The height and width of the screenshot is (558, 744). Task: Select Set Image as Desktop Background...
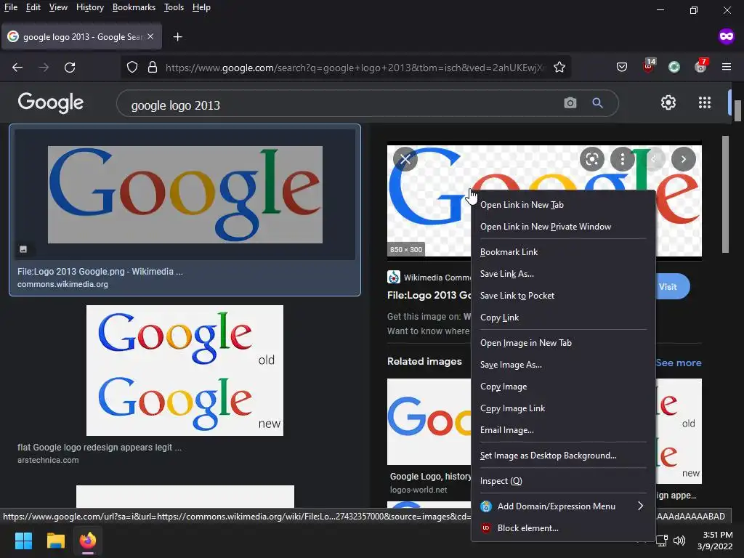[x=563, y=456]
